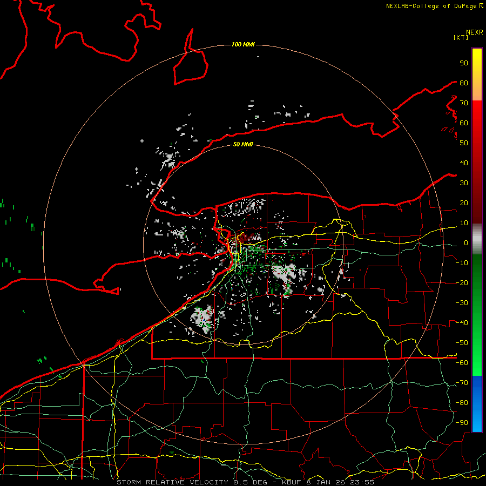The height and width of the screenshot is (486, 486).
Task: Click the 50 NMI range ring label
Action: point(243,144)
